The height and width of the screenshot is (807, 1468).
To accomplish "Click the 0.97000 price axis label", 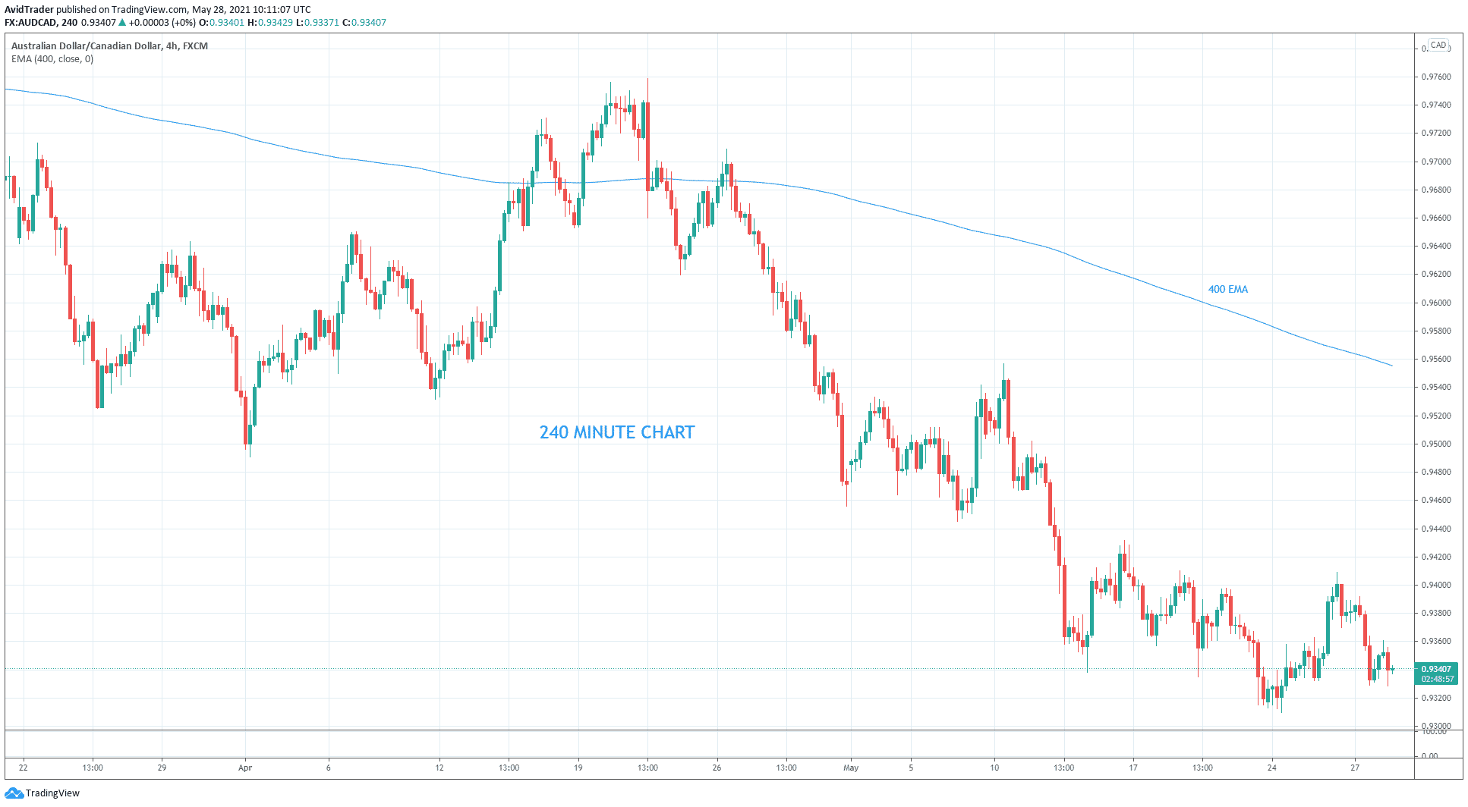I will [1436, 162].
